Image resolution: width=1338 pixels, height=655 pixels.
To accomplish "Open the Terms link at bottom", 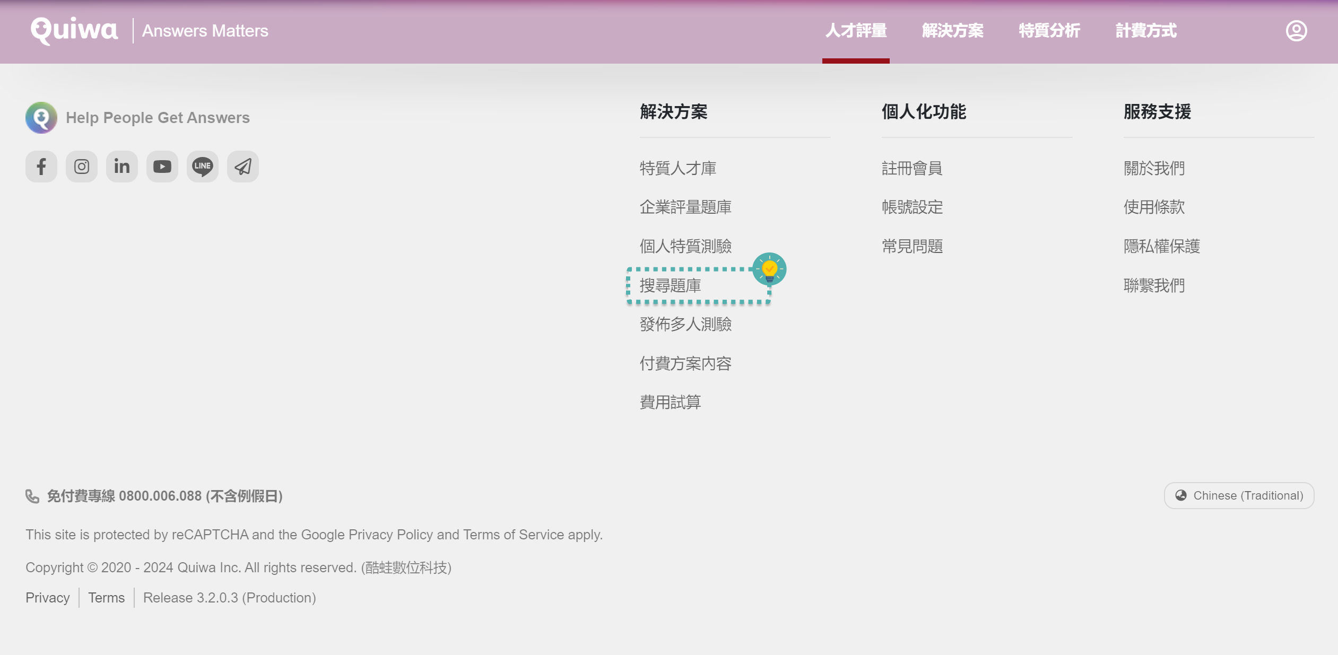I will 106,597.
